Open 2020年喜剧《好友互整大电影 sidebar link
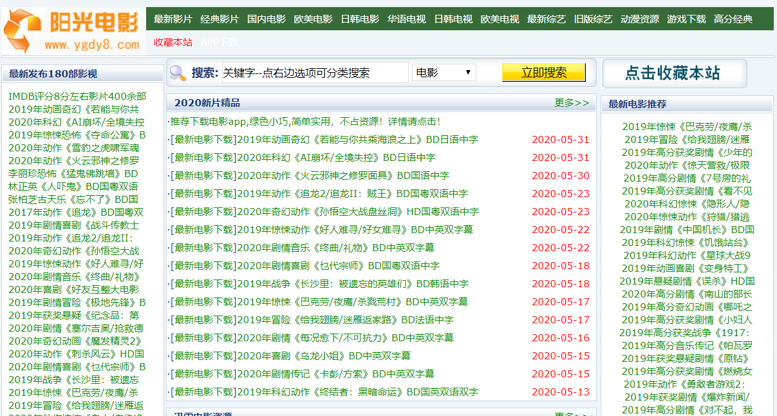The image size is (777, 416). (x=73, y=289)
